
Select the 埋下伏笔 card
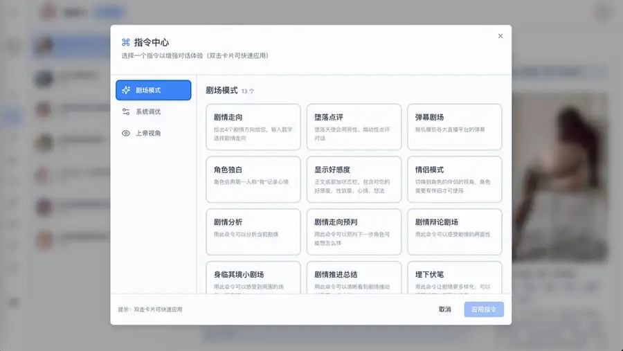tap(454, 278)
